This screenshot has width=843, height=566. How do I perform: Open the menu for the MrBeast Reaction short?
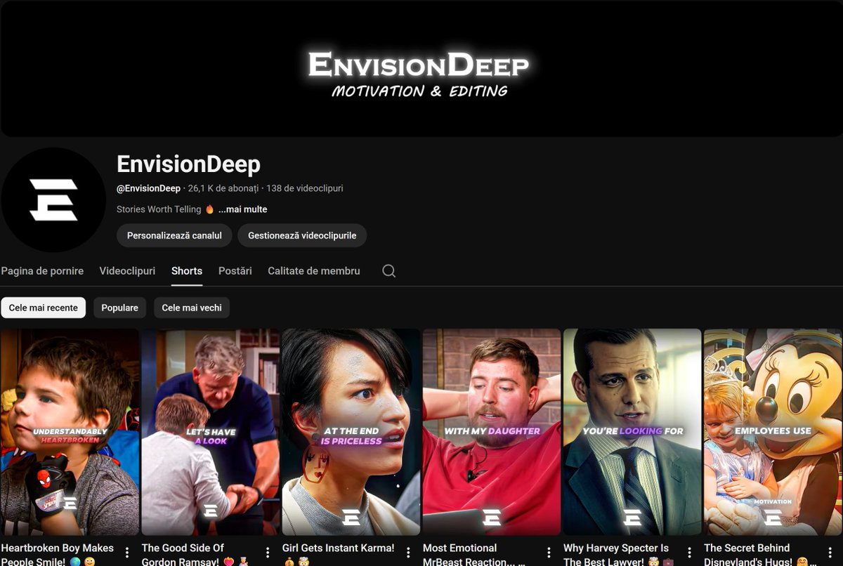coord(549,551)
